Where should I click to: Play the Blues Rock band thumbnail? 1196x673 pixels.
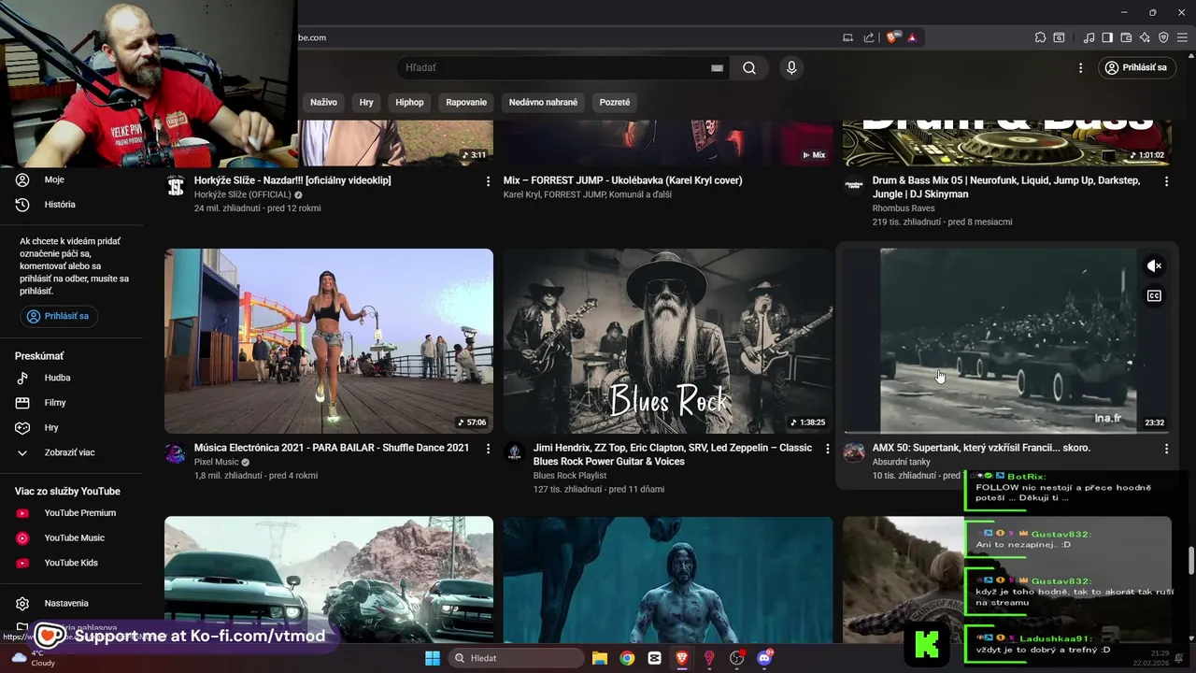[x=667, y=341]
